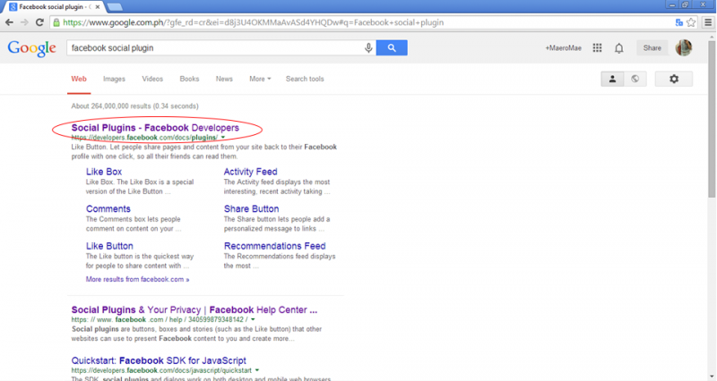Viewport: 717px width, 381px height.
Task: Open the Recommendations Feed sitelink
Action: coord(274,246)
